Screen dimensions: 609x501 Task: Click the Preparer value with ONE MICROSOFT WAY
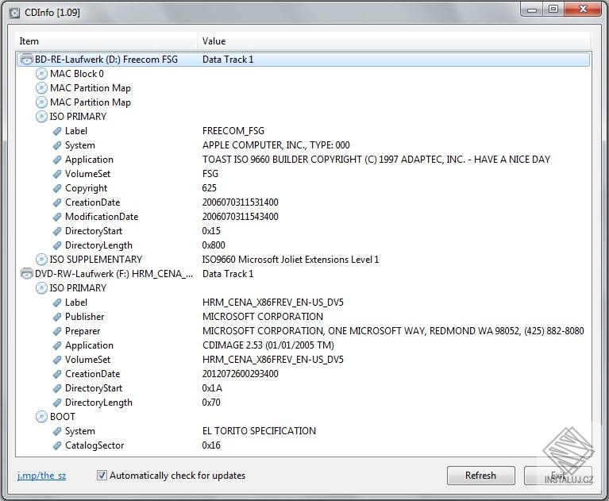click(x=393, y=331)
